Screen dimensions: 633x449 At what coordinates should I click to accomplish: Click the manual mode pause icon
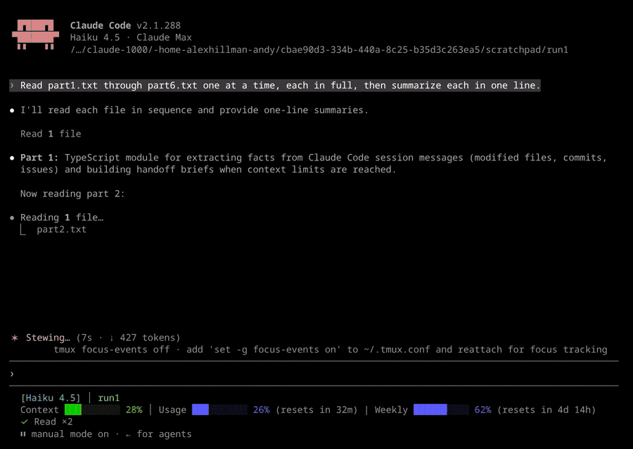pyautogui.click(x=23, y=434)
